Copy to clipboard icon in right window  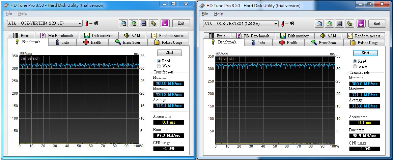tap(319, 24)
